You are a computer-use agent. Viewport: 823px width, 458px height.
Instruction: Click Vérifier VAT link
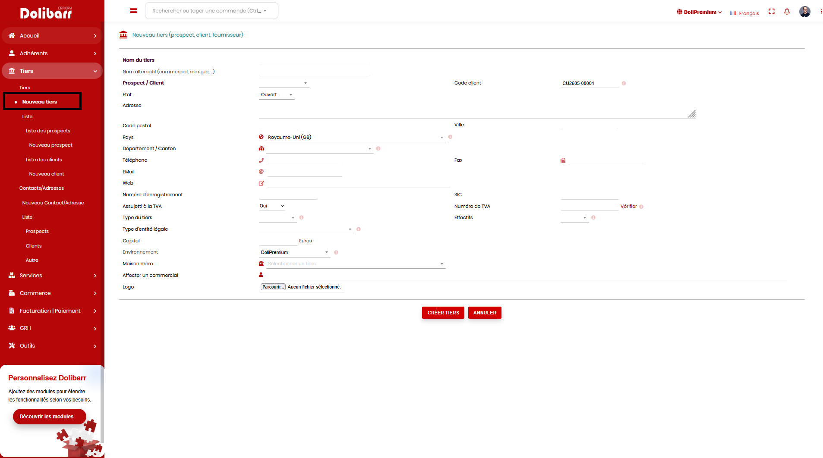[x=628, y=206]
